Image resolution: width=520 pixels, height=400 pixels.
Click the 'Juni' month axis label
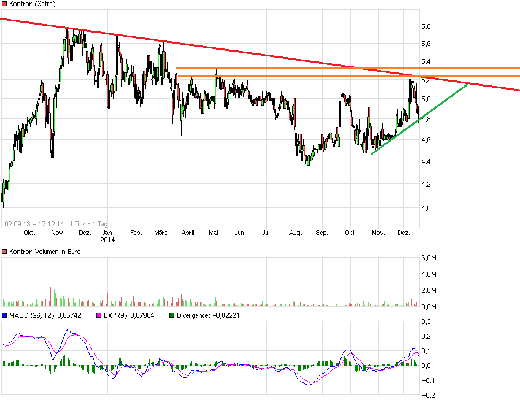click(240, 233)
